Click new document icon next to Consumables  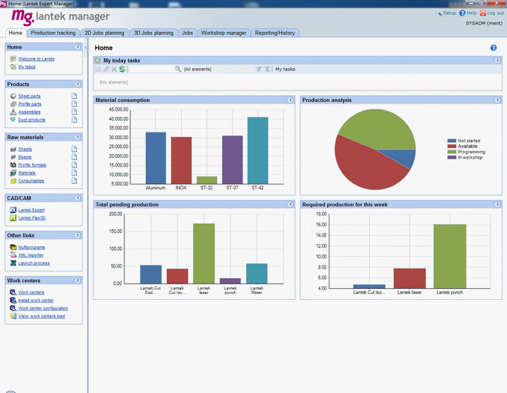[75, 180]
